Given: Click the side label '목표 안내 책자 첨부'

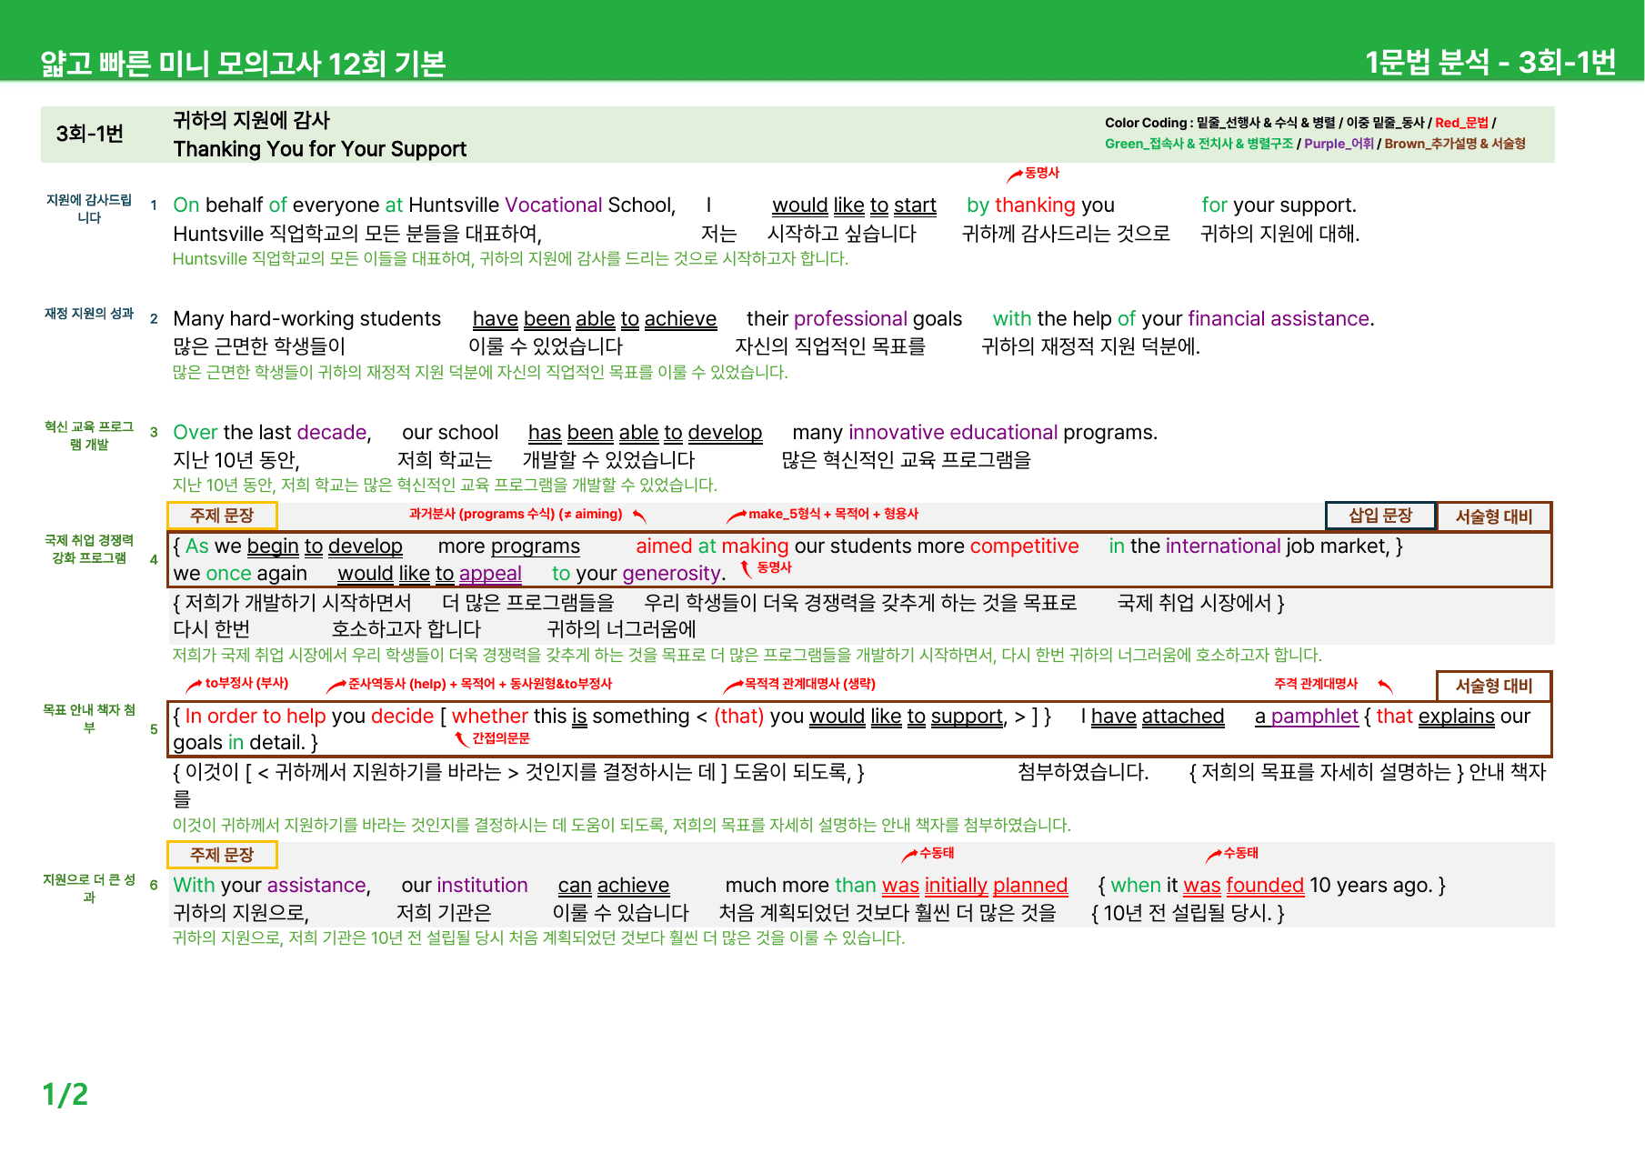Looking at the screenshot, I should pos(89,719).
